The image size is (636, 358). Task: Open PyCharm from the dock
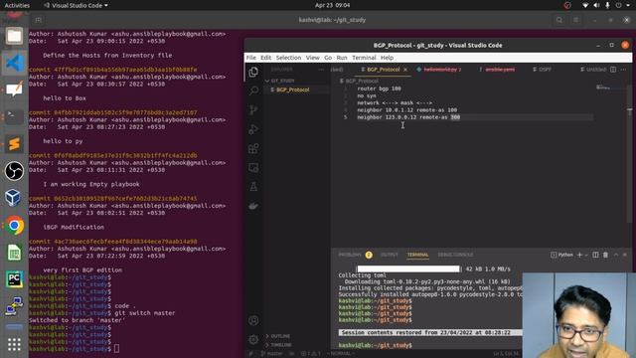tap(14, 279)
